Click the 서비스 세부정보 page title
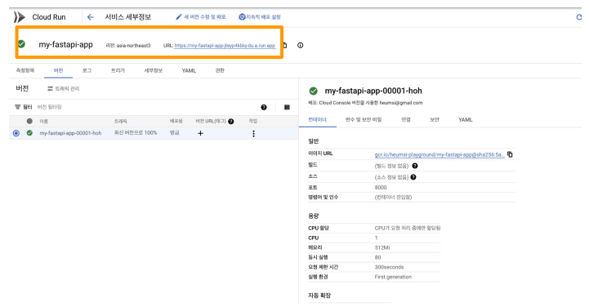 (127, 17)
